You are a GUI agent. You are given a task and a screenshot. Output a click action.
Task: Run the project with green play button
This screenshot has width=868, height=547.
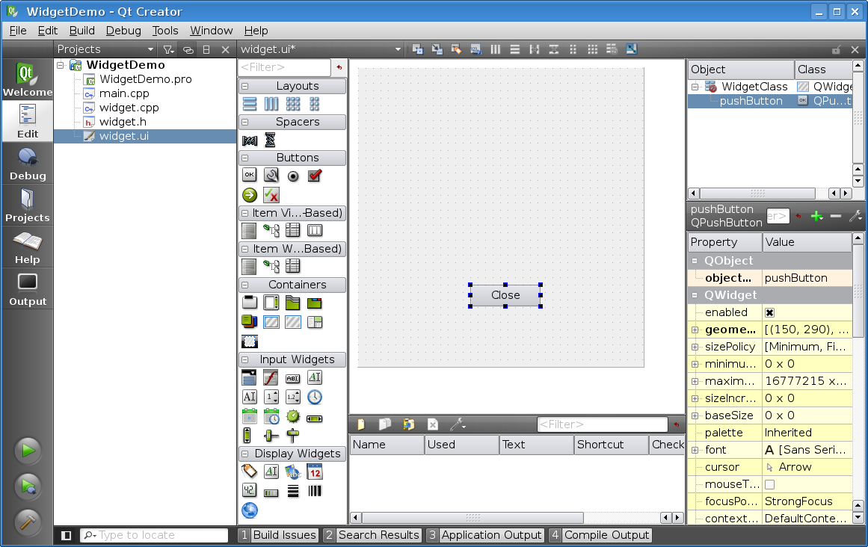coord(28,450)
